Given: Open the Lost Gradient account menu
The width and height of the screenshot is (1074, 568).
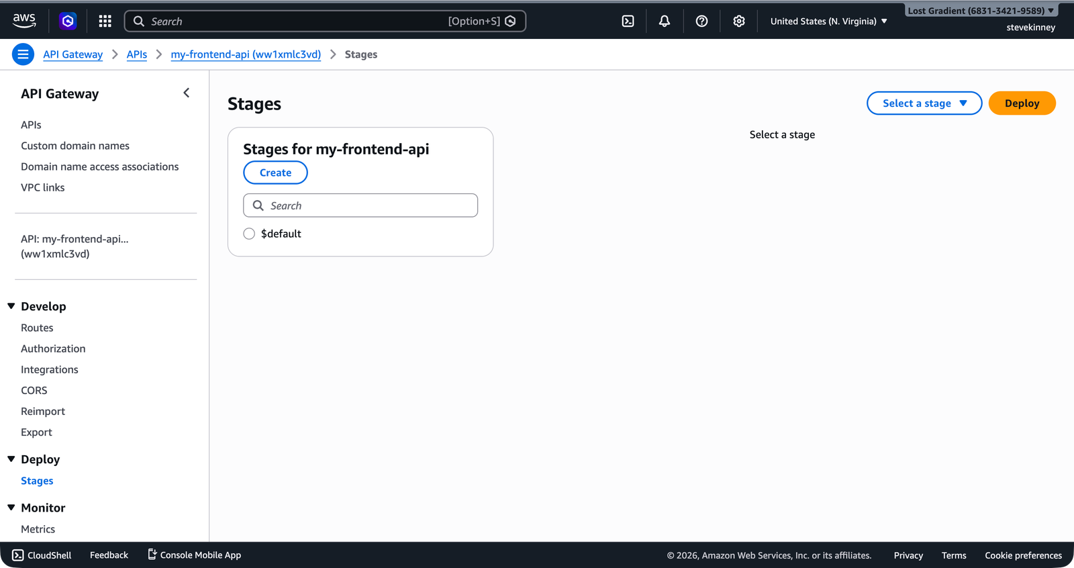Looking at the screenshot, I should pyautogui.click(x=981, y=11).
